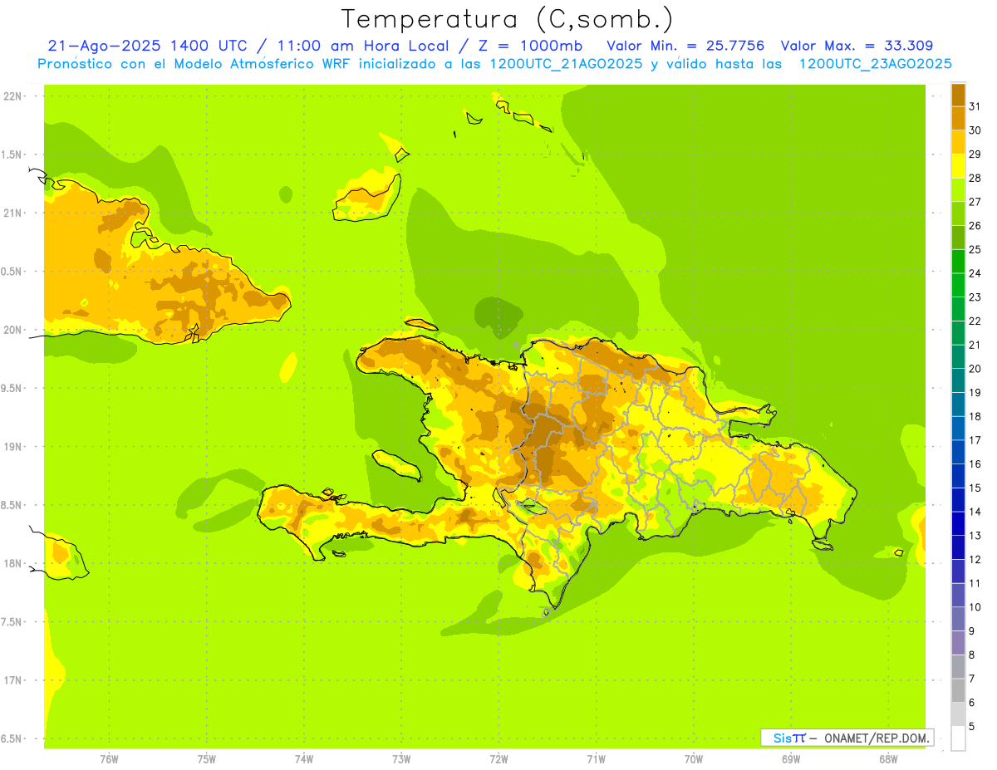Viewport: 997px width, 770px height.
Task: Select the "21-Ago-2025 1400 UTC" date text
Action: [147, 46]
